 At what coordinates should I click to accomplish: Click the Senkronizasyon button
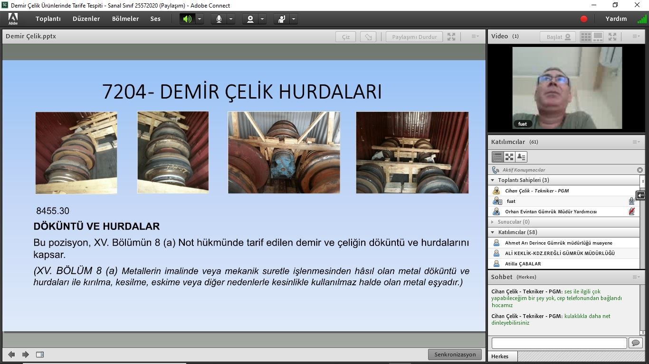[x=455, y=355]
